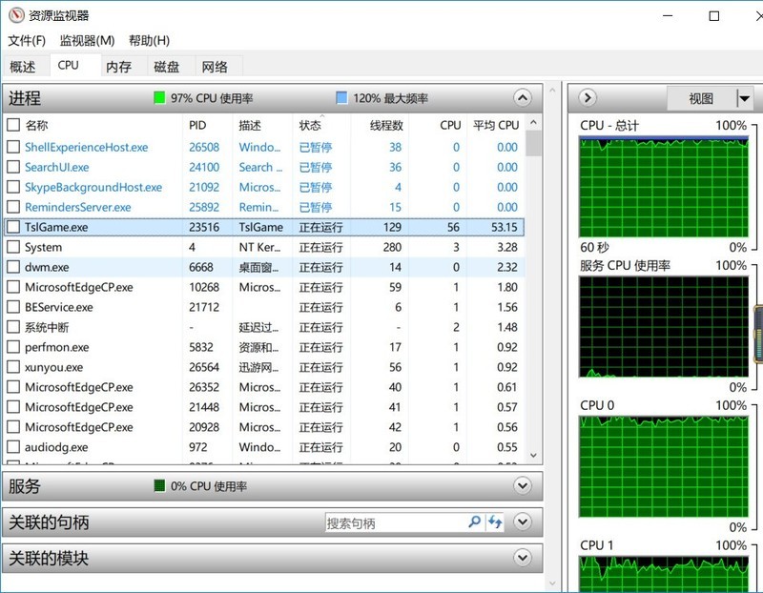Click the refresh icon beside handle search
The height and width of the screenshot is (593, 763).
(x=495, y=522)
